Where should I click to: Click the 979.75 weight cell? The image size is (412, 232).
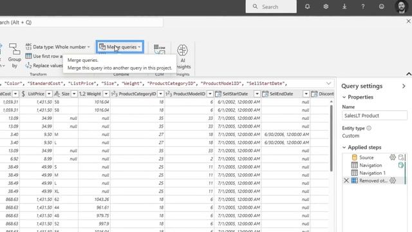(94, 216)
